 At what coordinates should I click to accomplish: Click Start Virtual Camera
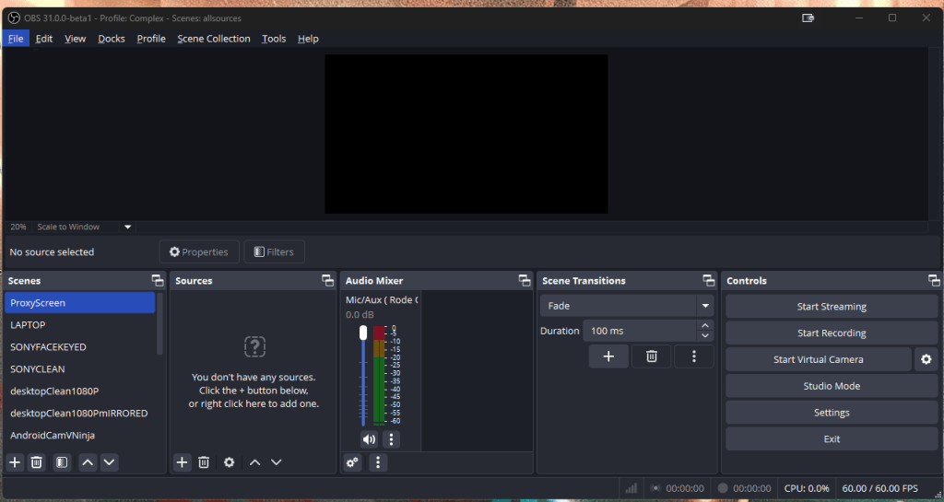coord(819,359)
